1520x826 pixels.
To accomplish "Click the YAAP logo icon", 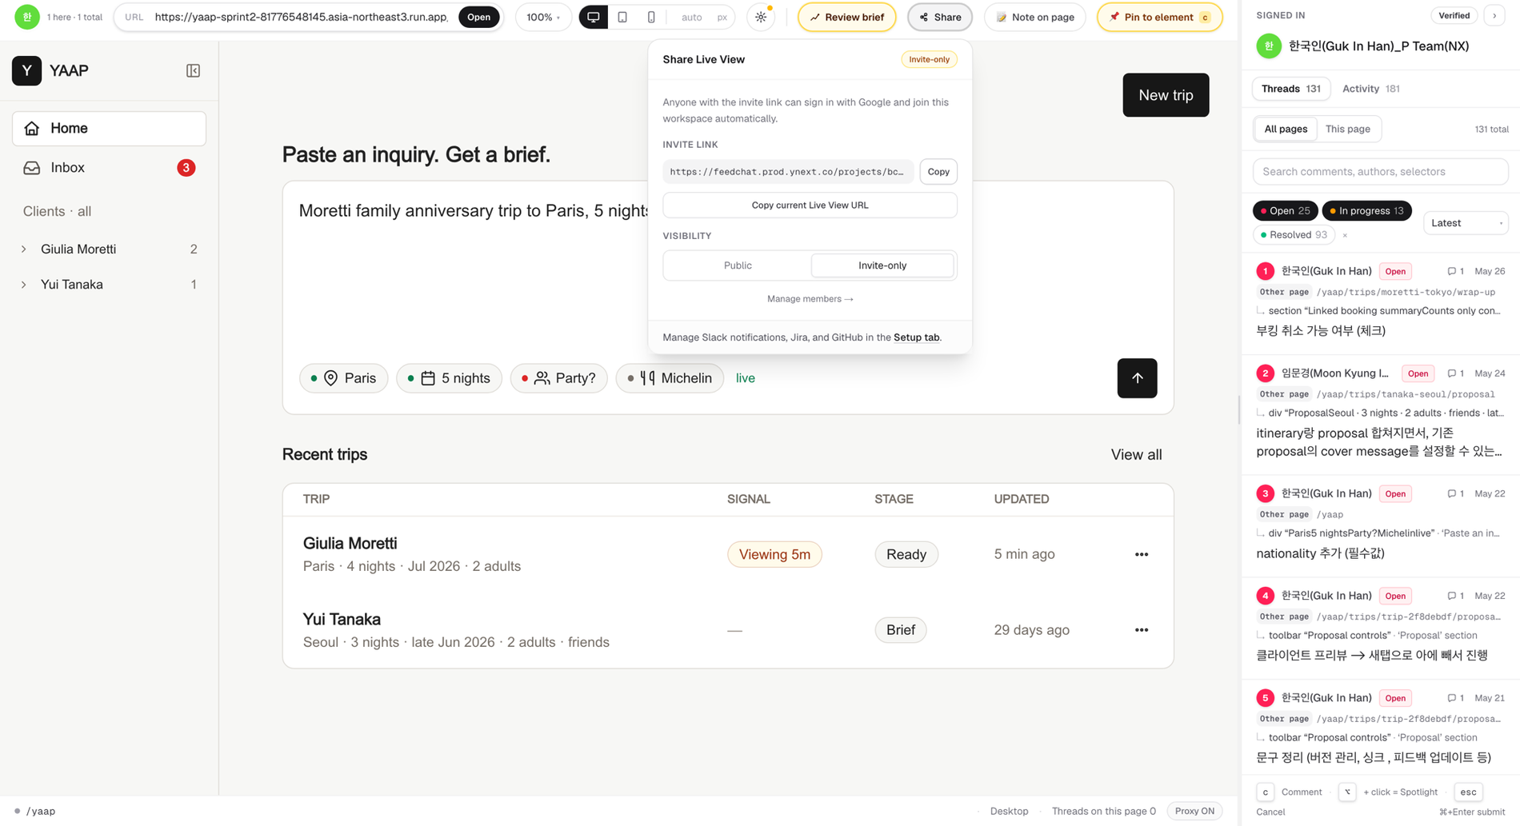I will [26, 70].
